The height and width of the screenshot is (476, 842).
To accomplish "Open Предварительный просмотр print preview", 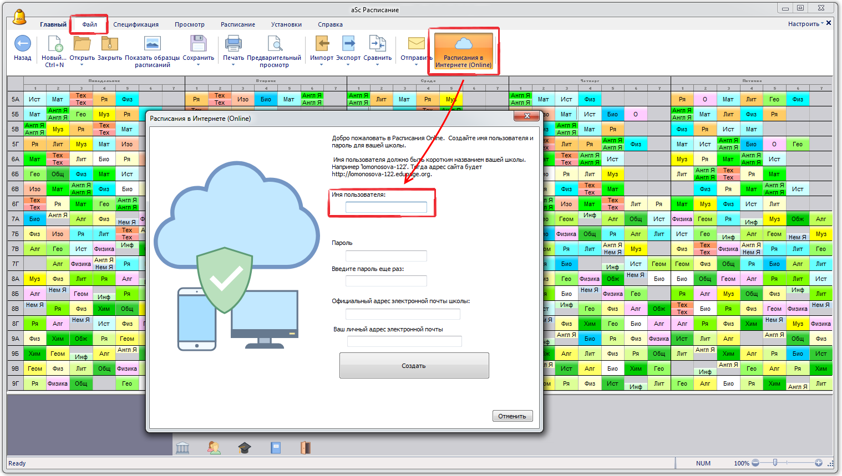I will pos(274,44).
